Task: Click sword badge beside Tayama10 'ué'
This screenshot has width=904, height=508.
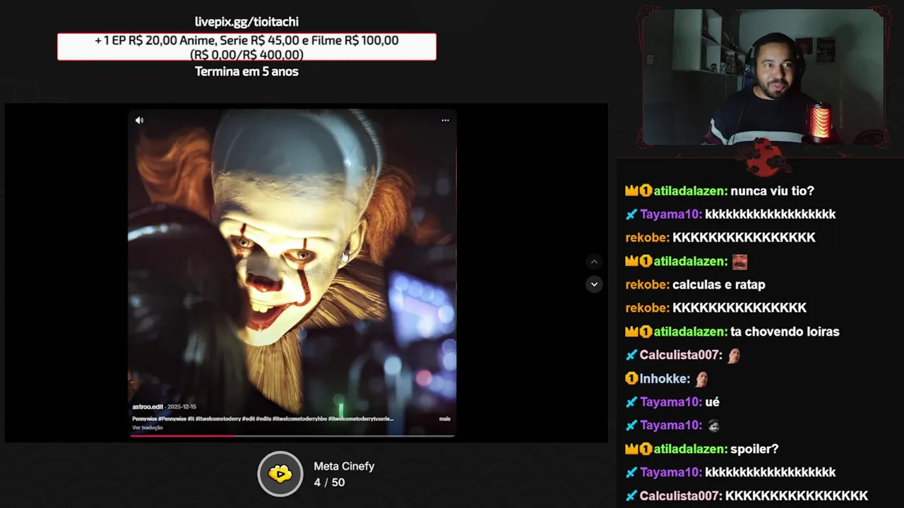Action: coord(631,402)
